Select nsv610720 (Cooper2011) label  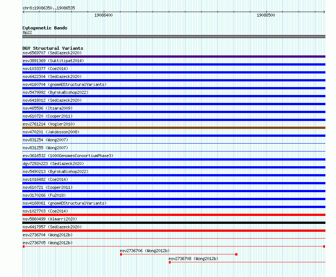(48, 116)
